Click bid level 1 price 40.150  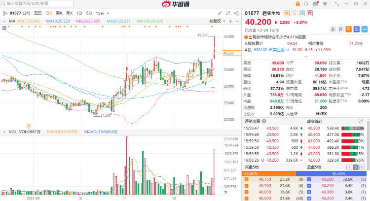click(x=265, y=179)
